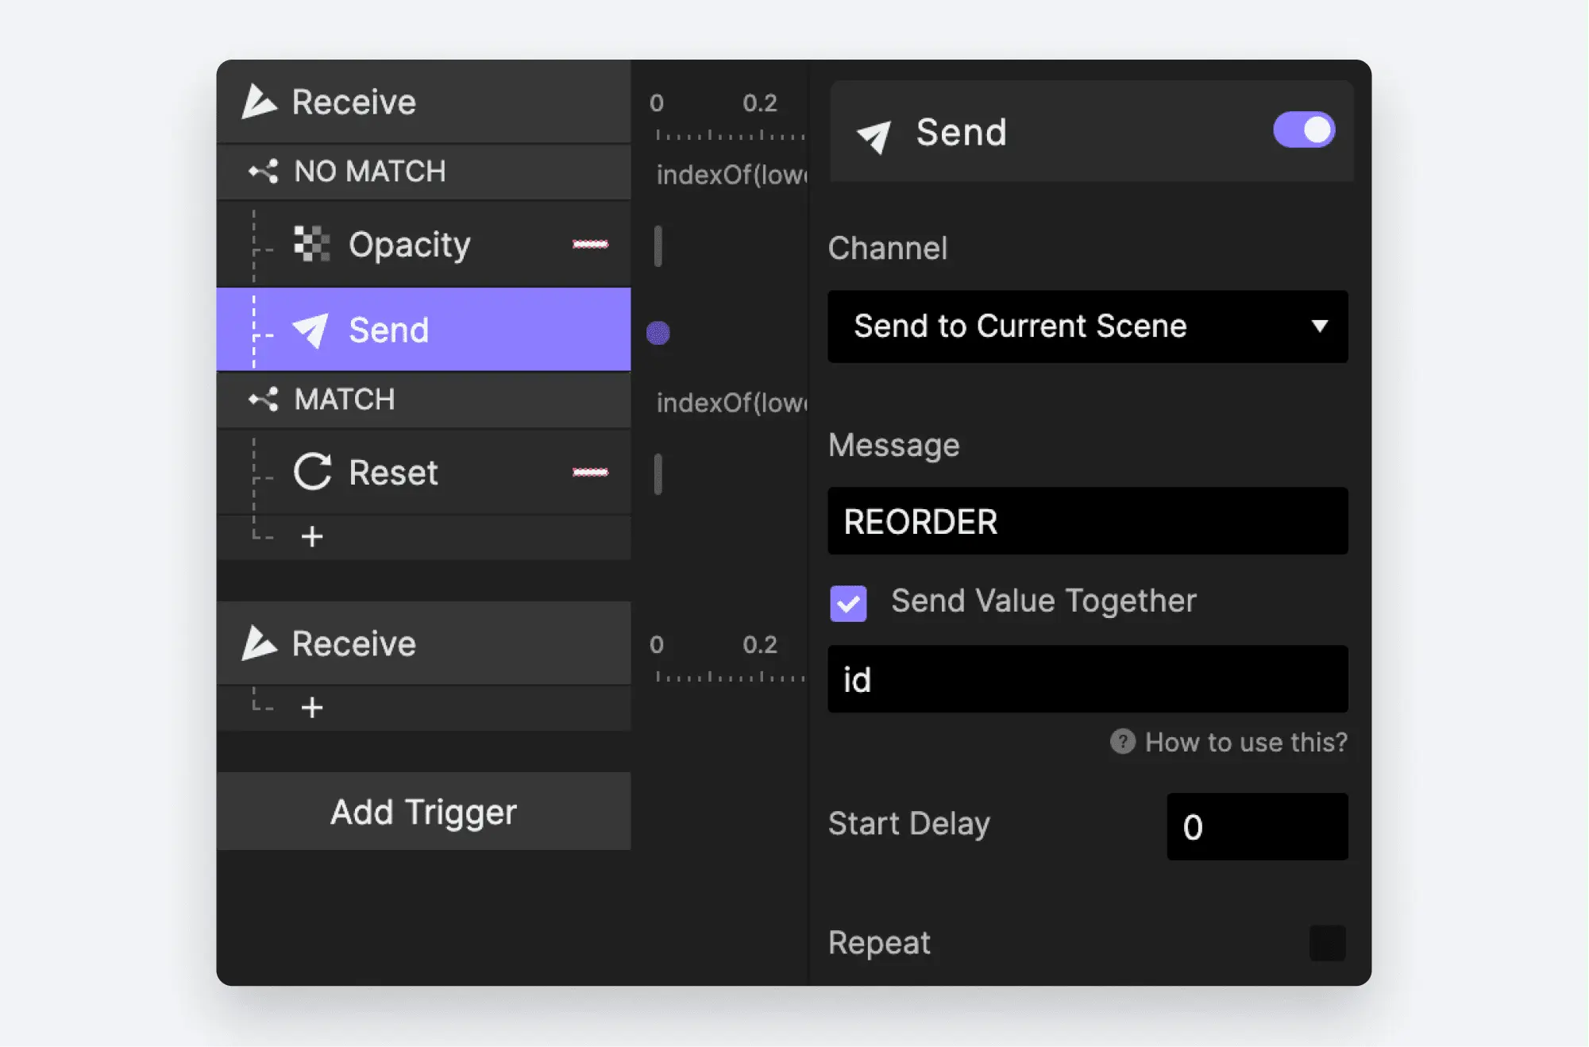Screen dimensions: 1589x1047
Task: Click the paper plane icon in the selected Send row
Action: (x=310, y=330)
